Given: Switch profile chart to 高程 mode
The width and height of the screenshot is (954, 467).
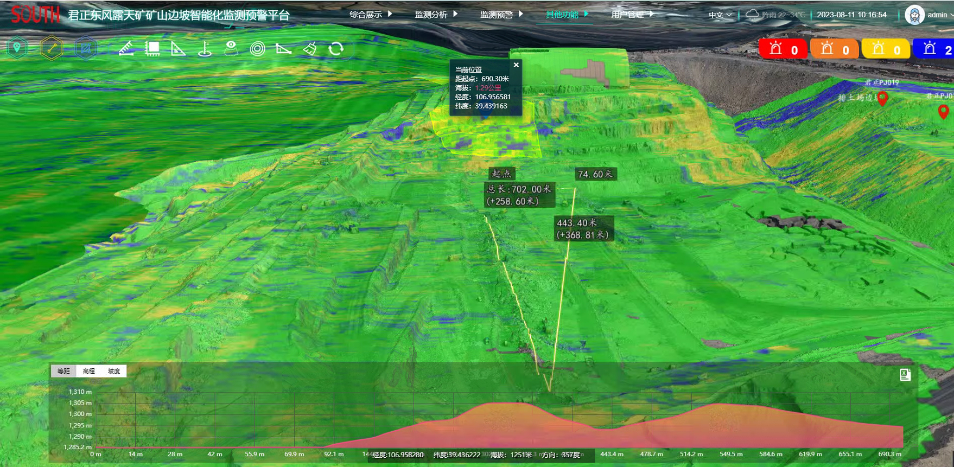Looking at the screenshot, I should [89, 371].
